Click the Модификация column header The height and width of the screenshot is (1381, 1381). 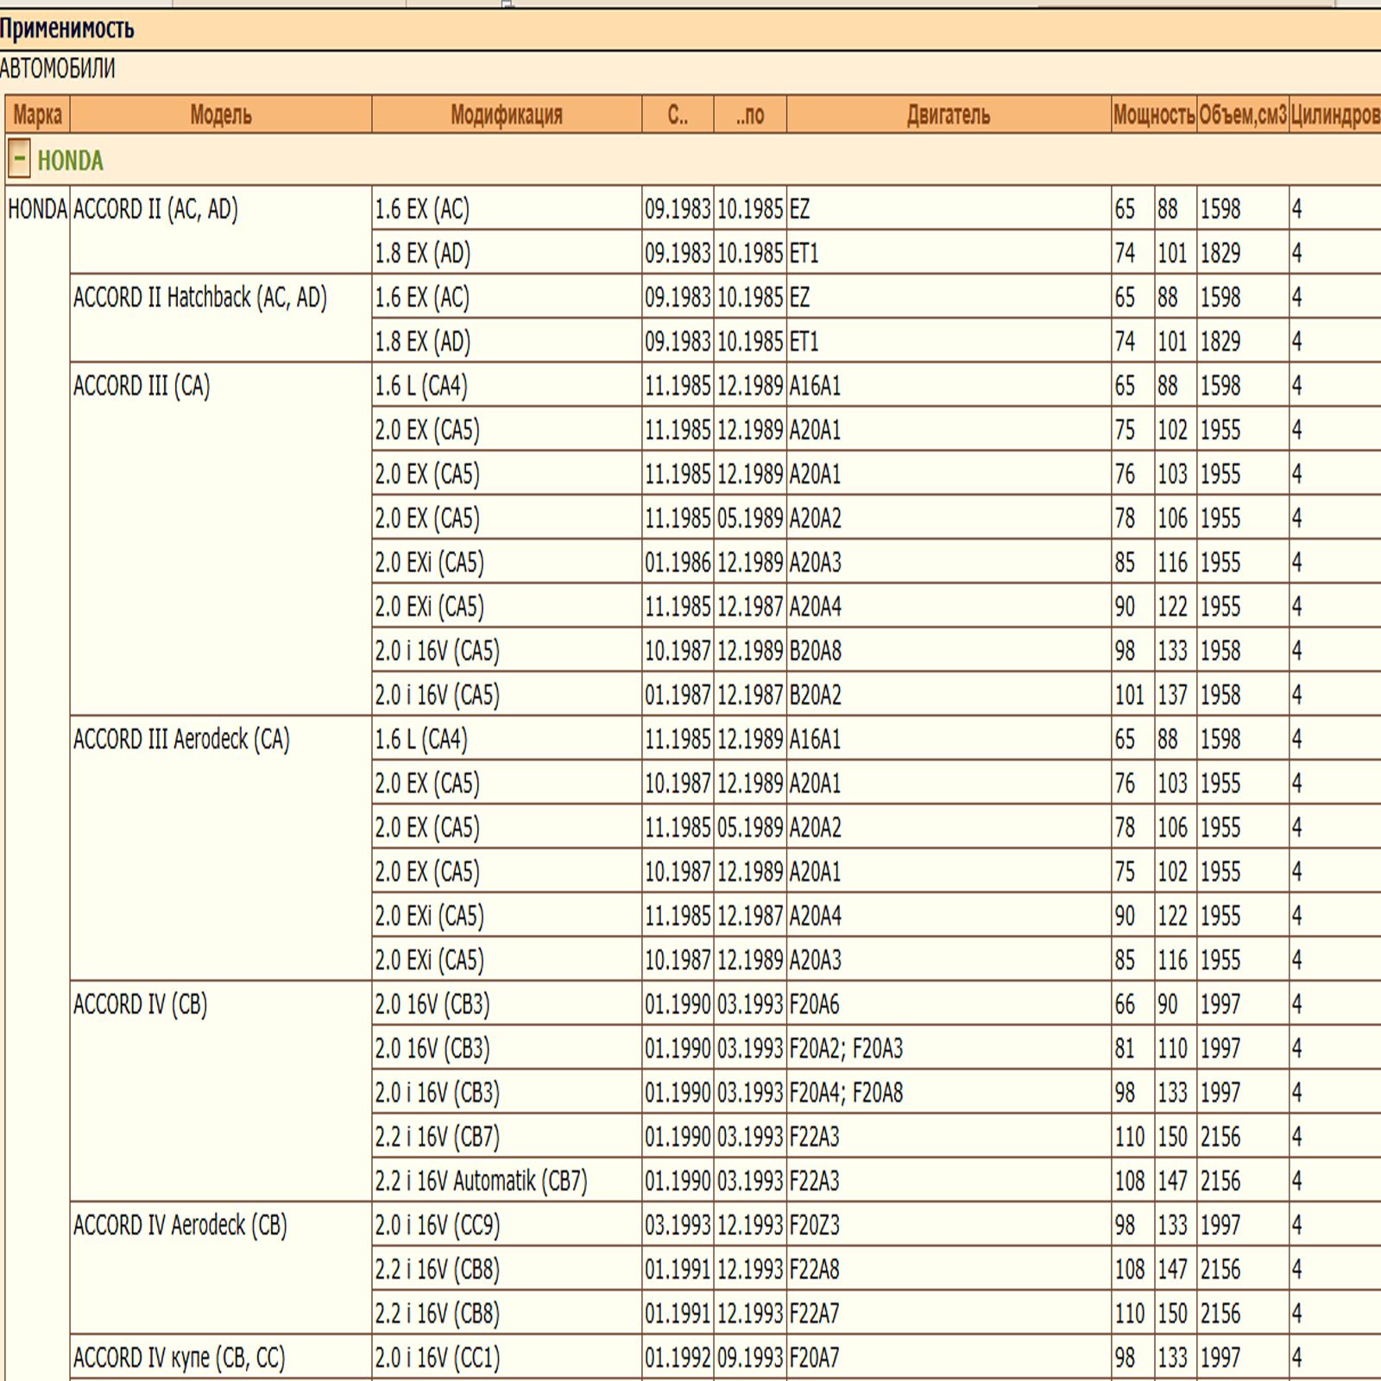[x=506, y=115]
